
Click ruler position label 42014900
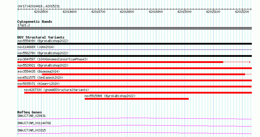click(x=156, y=12)
